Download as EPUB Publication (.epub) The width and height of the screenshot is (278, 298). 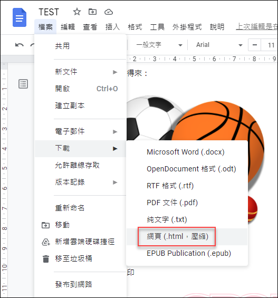point(187,254)
